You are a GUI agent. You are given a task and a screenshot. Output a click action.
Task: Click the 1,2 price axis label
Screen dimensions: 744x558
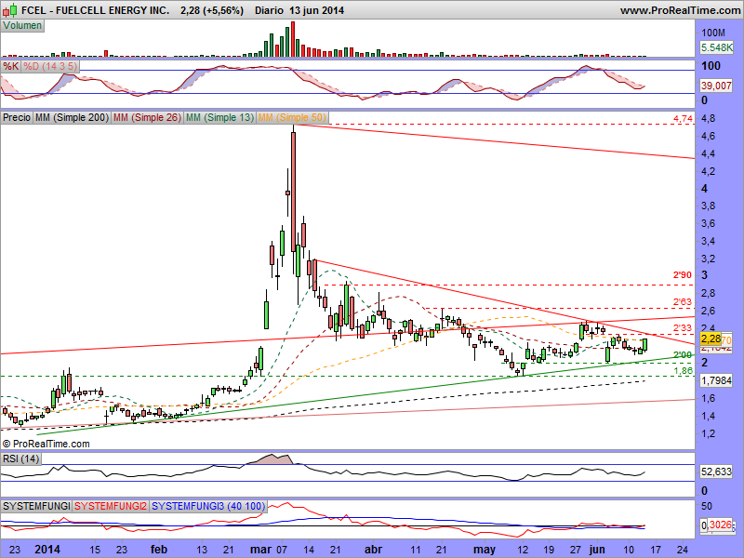coord(708,433)
